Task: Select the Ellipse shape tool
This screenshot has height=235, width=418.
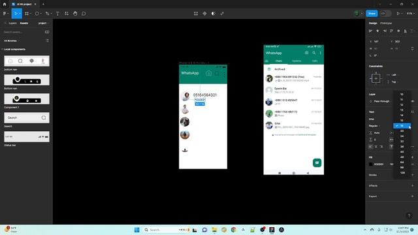Action: tap(37, 13)
